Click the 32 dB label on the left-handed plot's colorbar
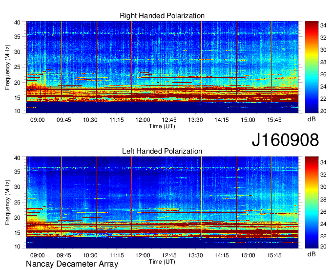The image size is (332, 270). click(323, 175)
